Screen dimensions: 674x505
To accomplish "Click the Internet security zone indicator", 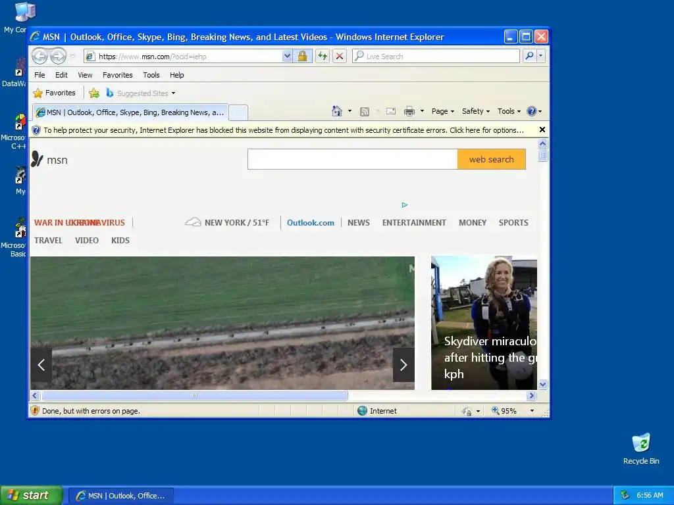I will click(377, 411).
